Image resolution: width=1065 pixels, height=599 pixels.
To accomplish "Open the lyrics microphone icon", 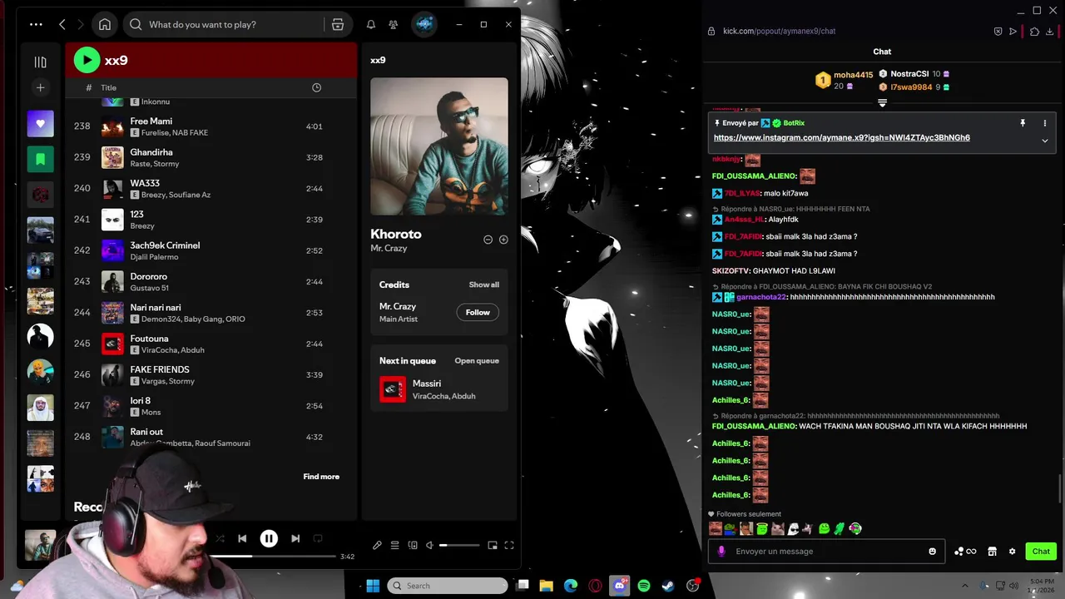I will [377, 545].
